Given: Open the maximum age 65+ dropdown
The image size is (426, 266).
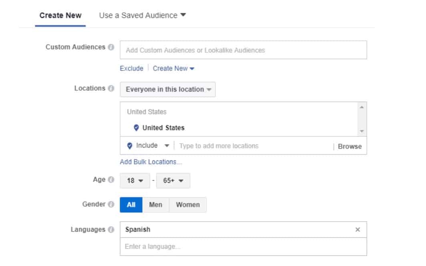Looking at the screenshot, I should [x=173, y=180].
